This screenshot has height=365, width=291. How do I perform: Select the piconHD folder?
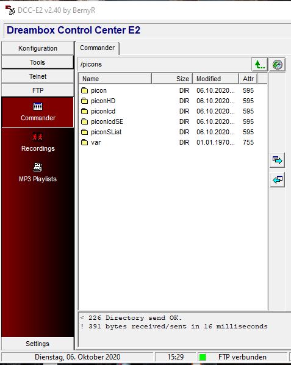pos(103,101)
